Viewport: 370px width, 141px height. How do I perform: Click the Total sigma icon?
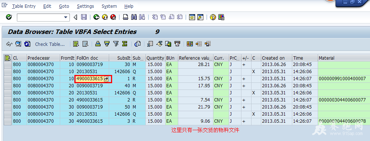124,44
